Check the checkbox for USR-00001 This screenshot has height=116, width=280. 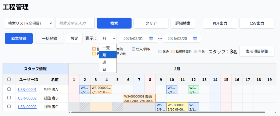[x=9, y=89]
